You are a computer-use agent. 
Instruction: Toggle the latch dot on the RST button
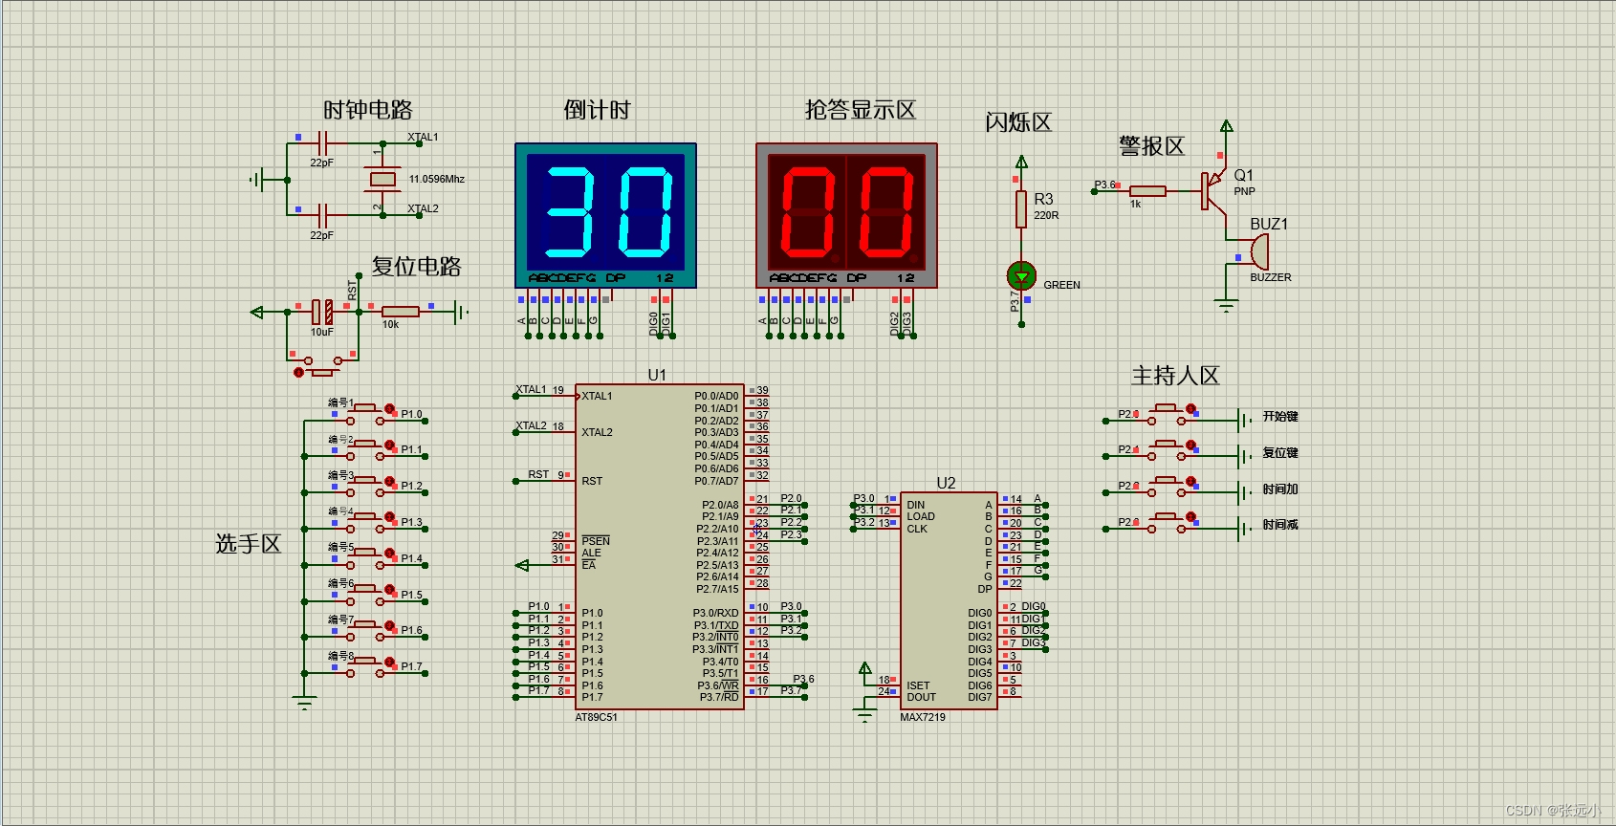point(298,372)
